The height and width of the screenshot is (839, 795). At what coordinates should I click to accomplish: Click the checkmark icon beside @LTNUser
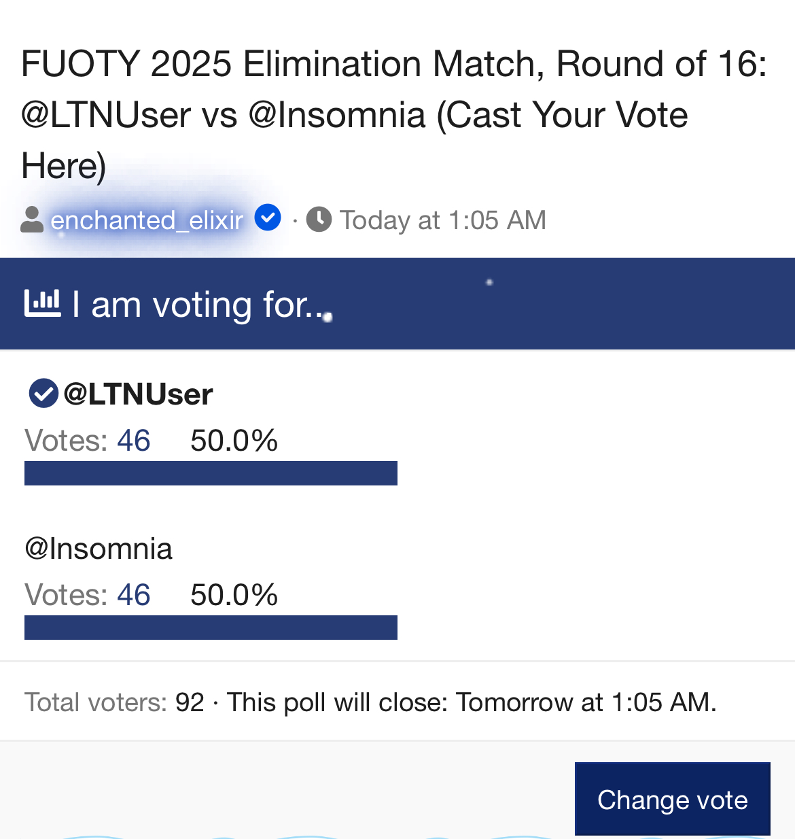point(43,394)
